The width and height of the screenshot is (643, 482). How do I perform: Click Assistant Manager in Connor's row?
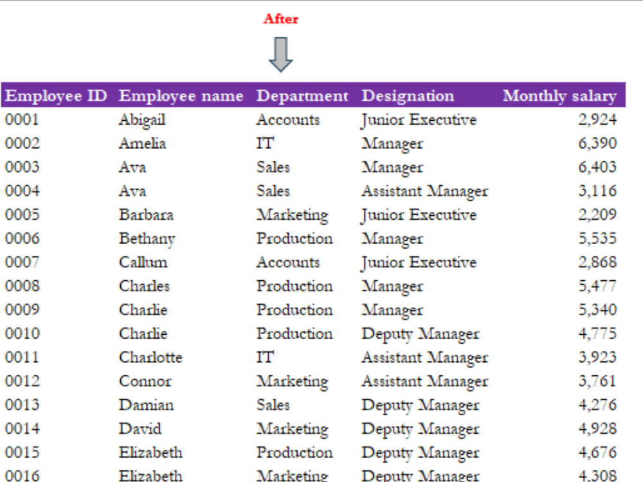425,382
